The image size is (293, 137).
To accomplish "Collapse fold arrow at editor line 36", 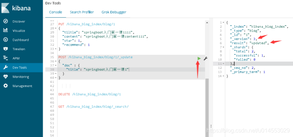I will (56, 61).
